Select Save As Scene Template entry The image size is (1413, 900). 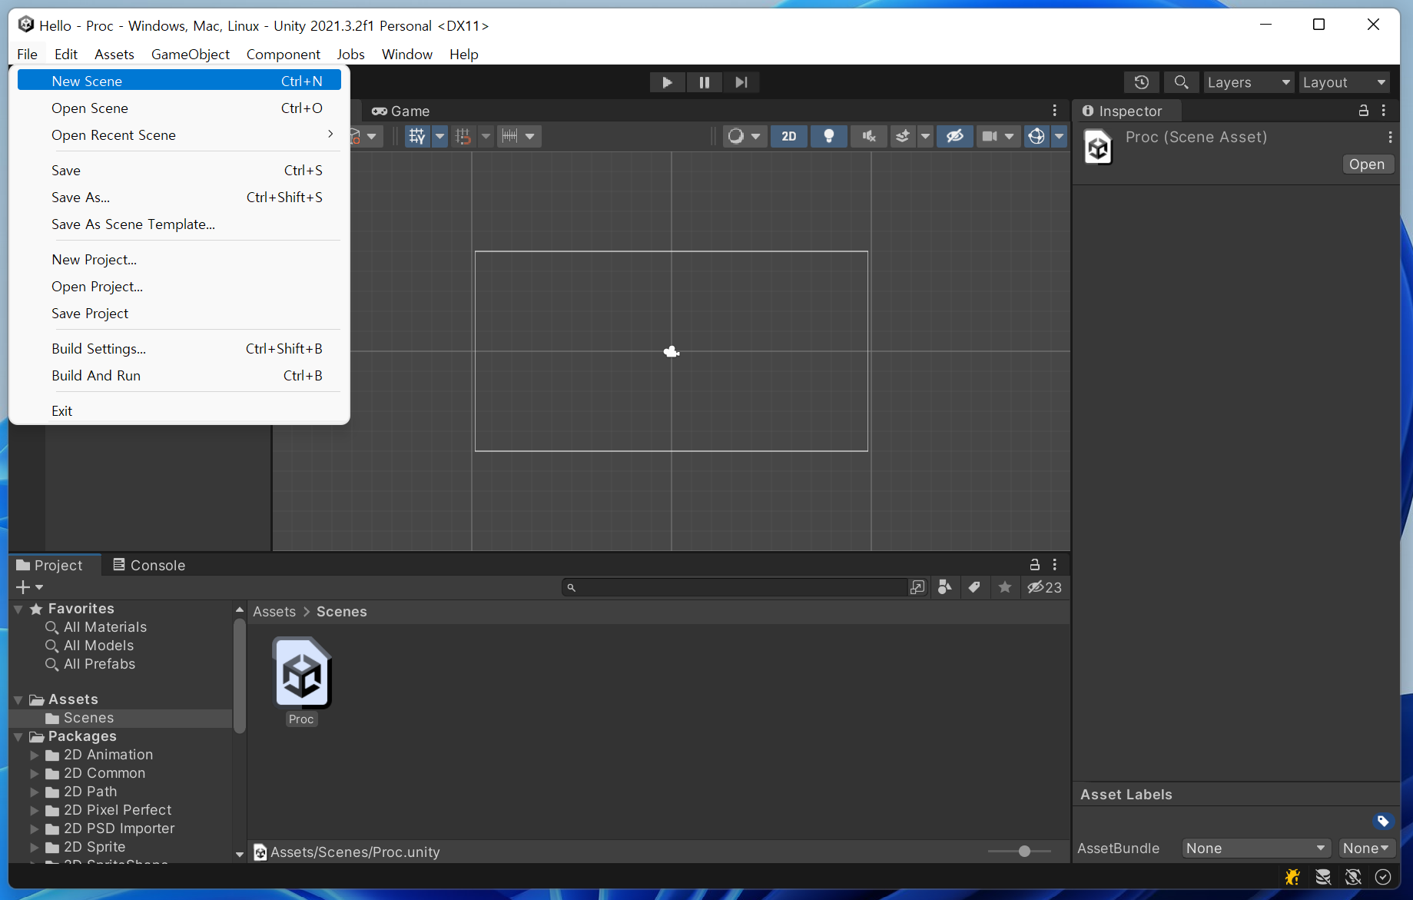[x=180, y=224]
